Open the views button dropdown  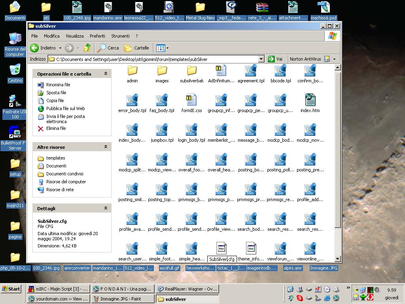[x=168, y=48]
